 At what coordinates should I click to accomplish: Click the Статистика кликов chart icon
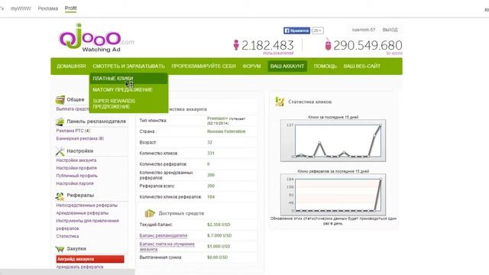coord(280,102)
